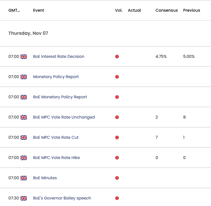Click previous value 8 for Vote Rate Unchanged
The height and width of the screenshot is (206, 211).
click(184, 117)
